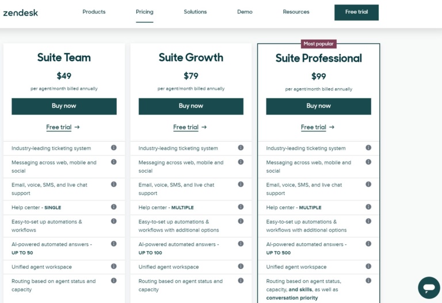Screen dimensions: 442x303
Task: Click info icon for Suite Growth help center
Action: 241,207
